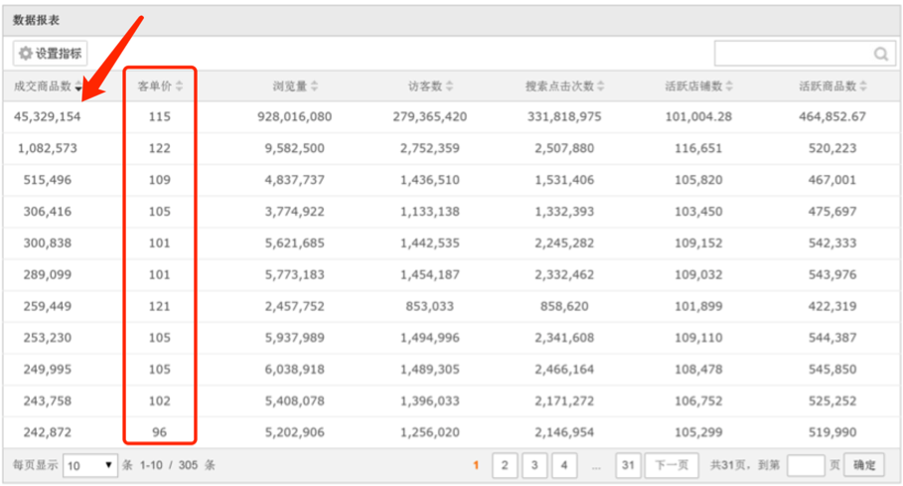Viewport: 903px width, 486px height.
Task: Select cell value 45,329,154
Action: point(48,117)
